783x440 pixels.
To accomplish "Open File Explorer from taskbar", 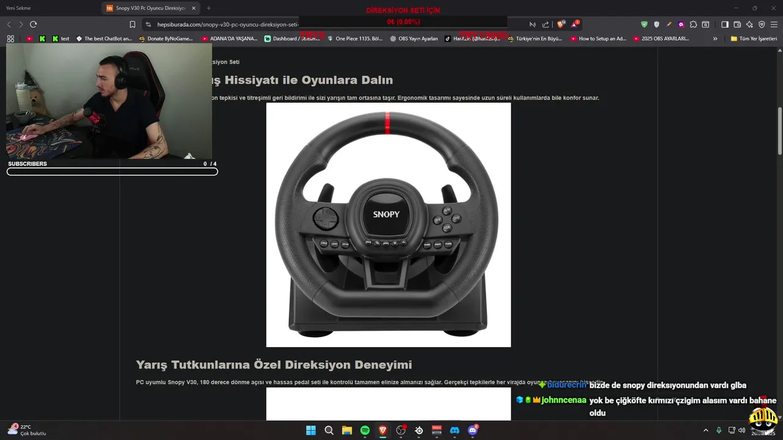I will (x=347, y=430).
